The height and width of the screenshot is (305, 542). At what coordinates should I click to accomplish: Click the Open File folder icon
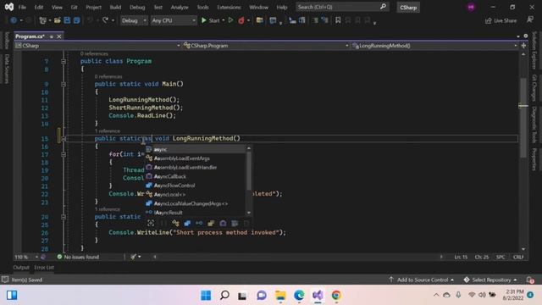pyautogui.click(x=58, y=20)
